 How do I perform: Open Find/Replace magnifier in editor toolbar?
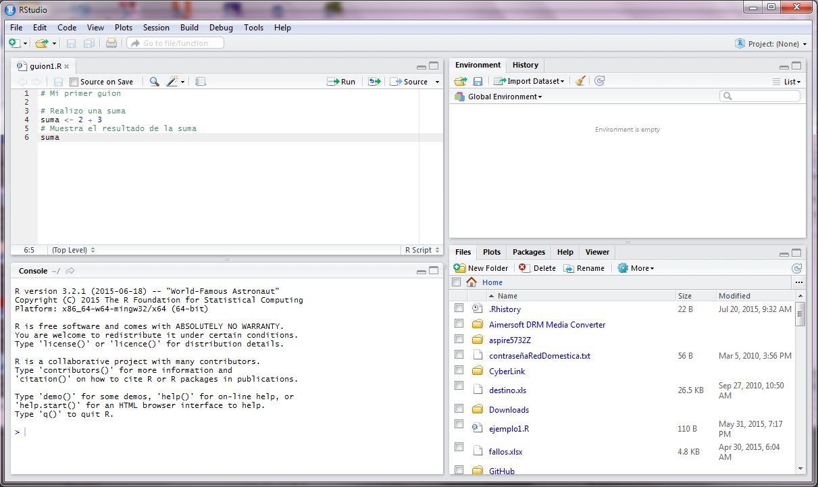[x=155, y=82]
